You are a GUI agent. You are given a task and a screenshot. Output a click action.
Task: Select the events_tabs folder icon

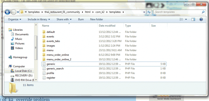44,41
